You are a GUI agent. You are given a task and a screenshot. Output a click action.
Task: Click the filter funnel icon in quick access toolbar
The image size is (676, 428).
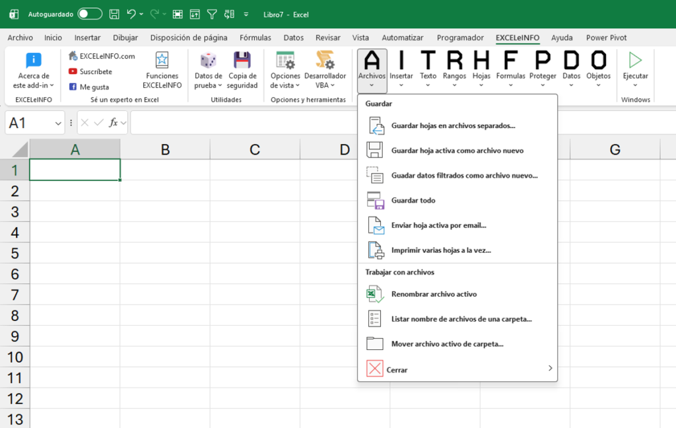[x=212, y=15]
